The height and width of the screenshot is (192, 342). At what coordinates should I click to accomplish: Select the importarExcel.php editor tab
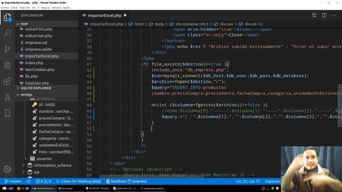tap(104, 15)
